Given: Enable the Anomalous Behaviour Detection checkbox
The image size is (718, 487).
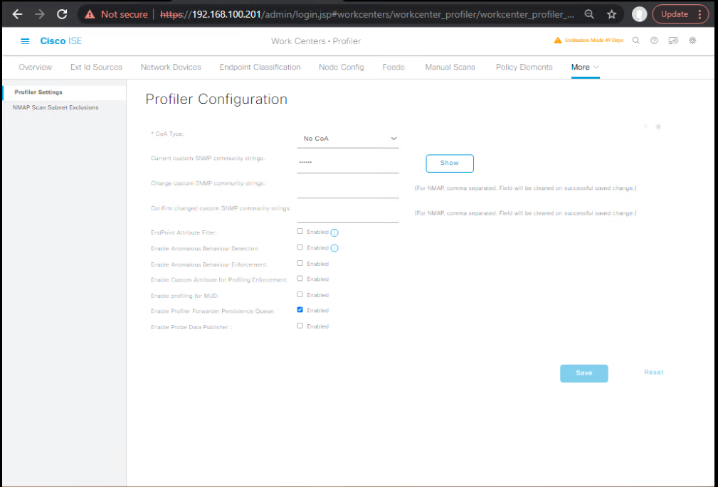Looking at the screenshot, I should [300, 247].
